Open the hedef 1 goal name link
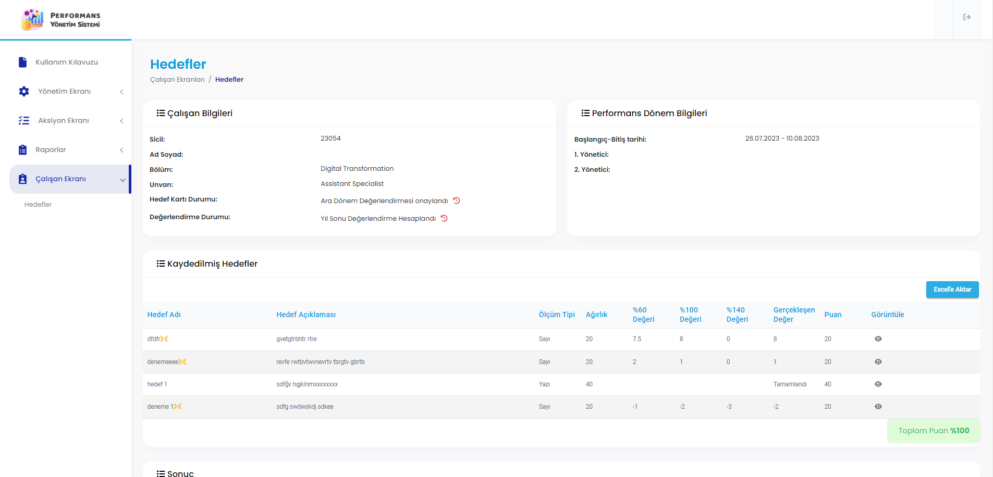Screen dimensions: 993x477 pyautogui.click(x=157, y=384)
